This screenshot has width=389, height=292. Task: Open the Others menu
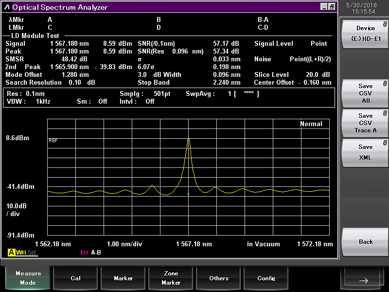point(219,278)
